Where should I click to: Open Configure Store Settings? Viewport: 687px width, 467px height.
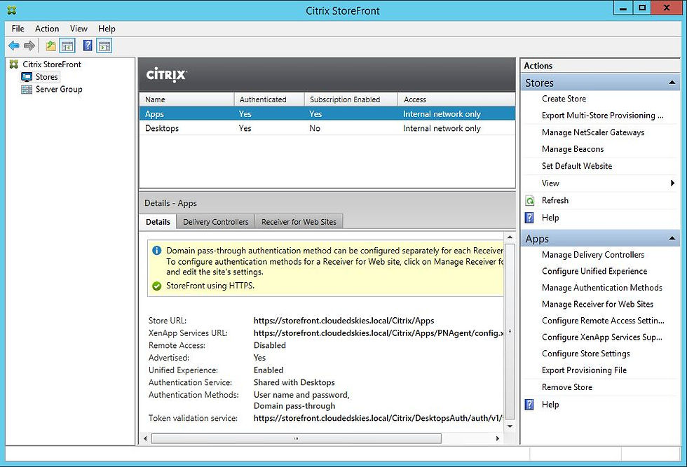coord(586,354)
